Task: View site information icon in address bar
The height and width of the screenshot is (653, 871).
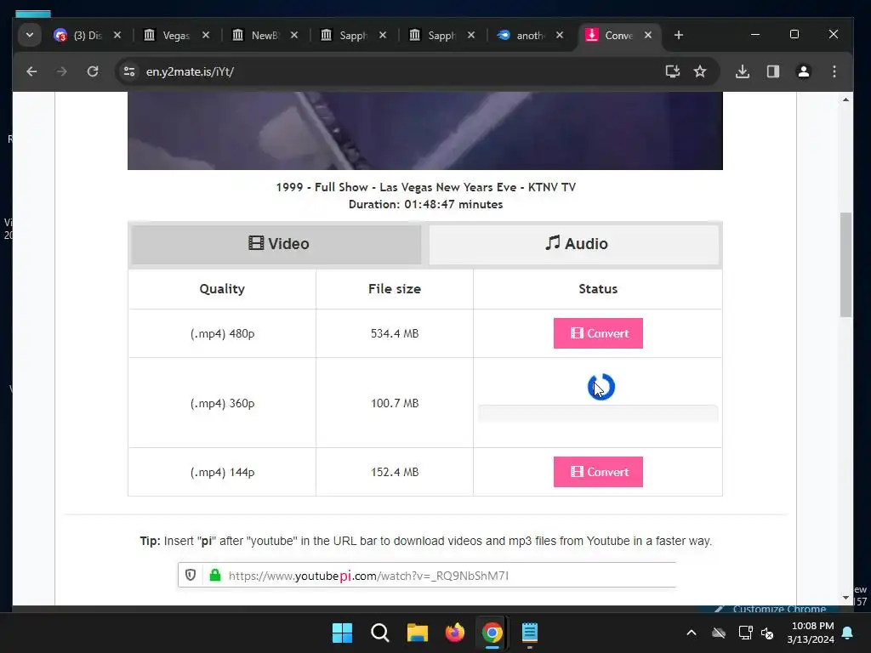Action: point(129,71)
